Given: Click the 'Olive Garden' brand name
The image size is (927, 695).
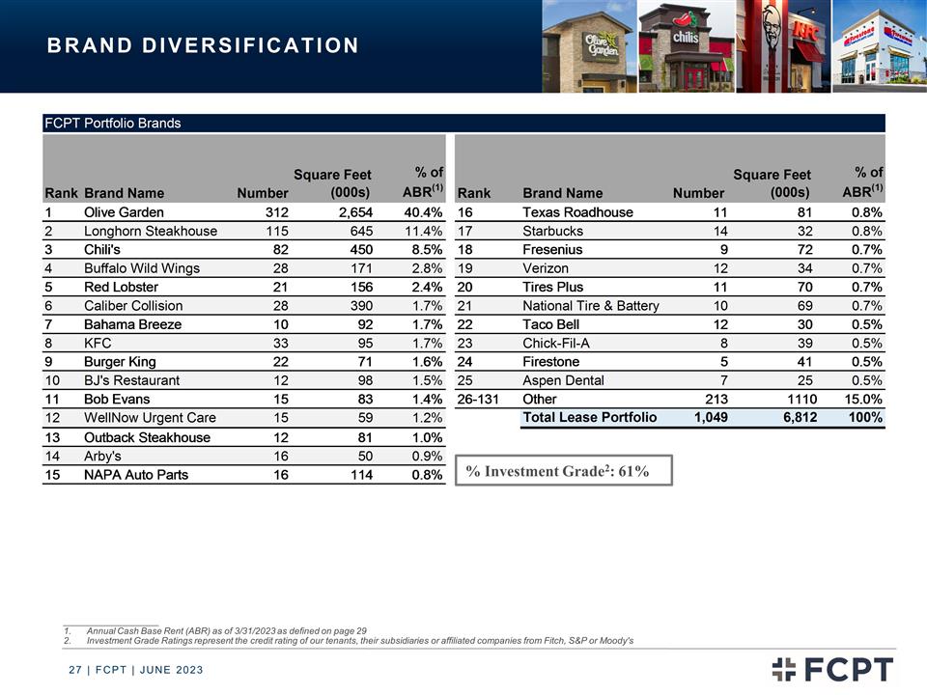Looking at the screenshot, I should 124,212.
